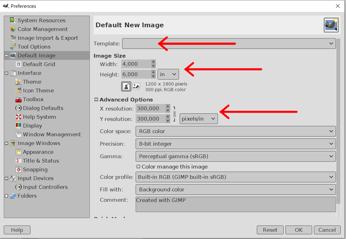
Task: Select Color Management label in the tree
Action: point(43,29)
